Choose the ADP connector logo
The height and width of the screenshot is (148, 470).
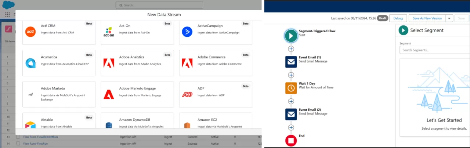coord(187,94)
